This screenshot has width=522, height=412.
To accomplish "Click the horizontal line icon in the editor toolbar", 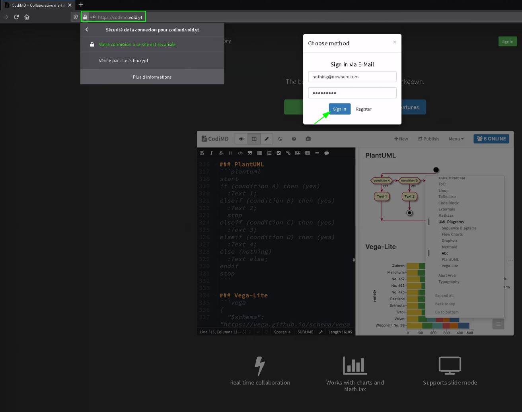I will [x=317, y=153].
